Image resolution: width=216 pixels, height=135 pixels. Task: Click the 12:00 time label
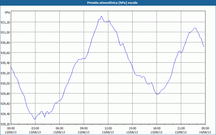[x=108, y=129]
